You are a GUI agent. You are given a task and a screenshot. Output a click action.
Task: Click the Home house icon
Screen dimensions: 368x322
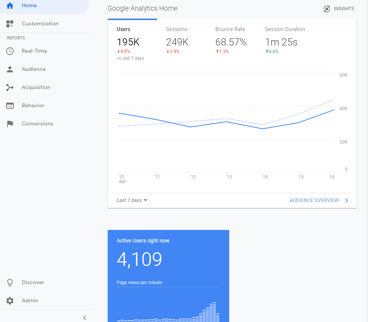10,5
